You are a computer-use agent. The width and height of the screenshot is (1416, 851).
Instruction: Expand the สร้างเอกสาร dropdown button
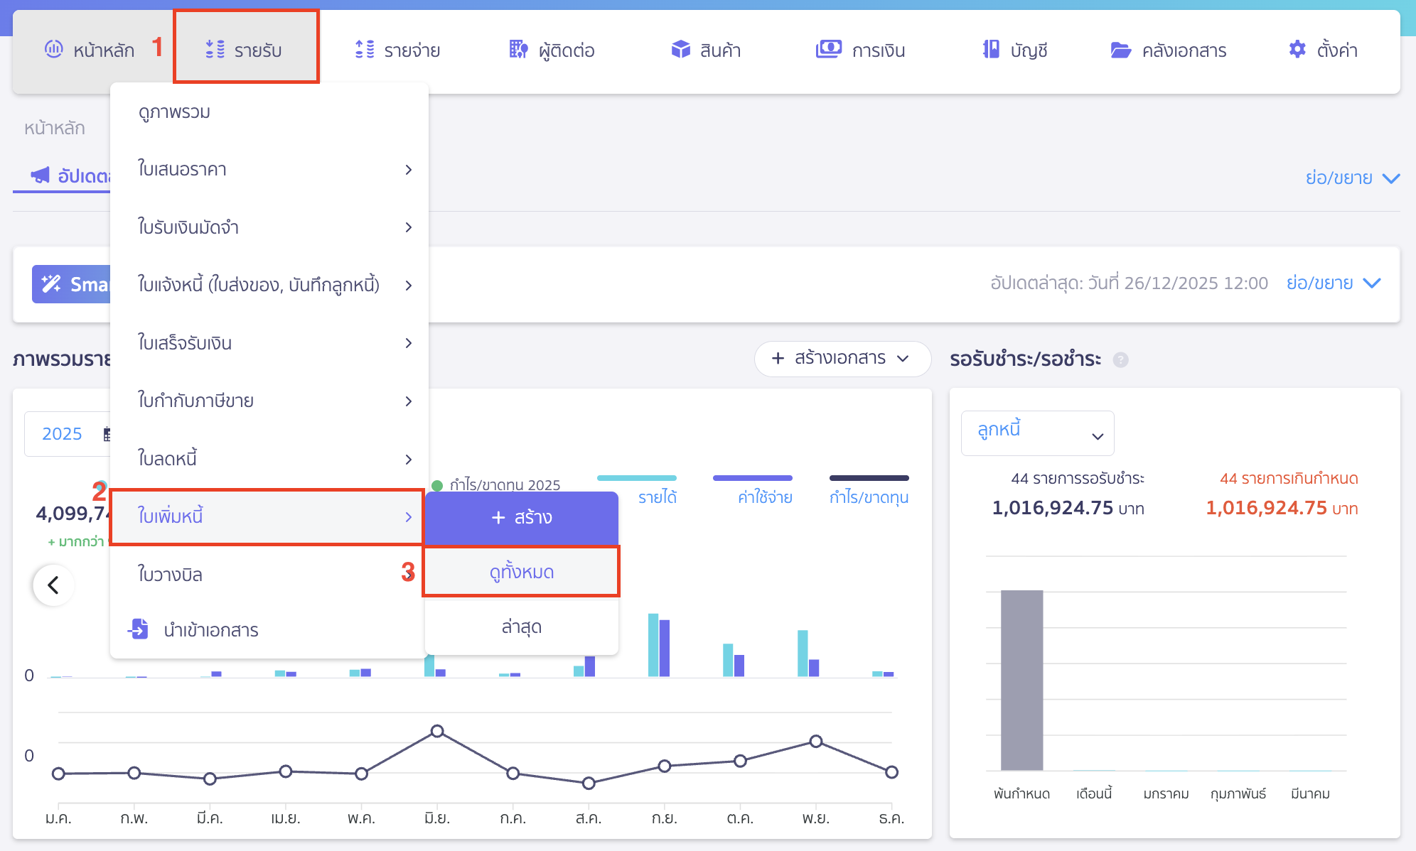tap(842, 358)
